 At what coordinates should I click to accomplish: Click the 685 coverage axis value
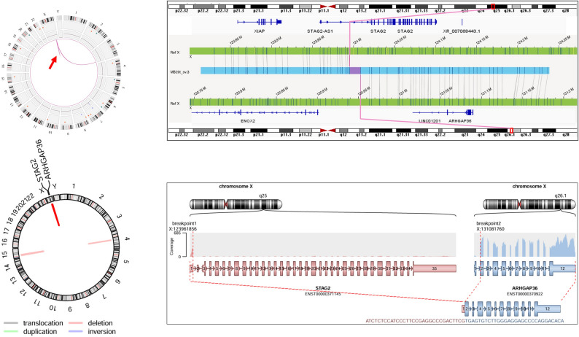click(178, 233)
